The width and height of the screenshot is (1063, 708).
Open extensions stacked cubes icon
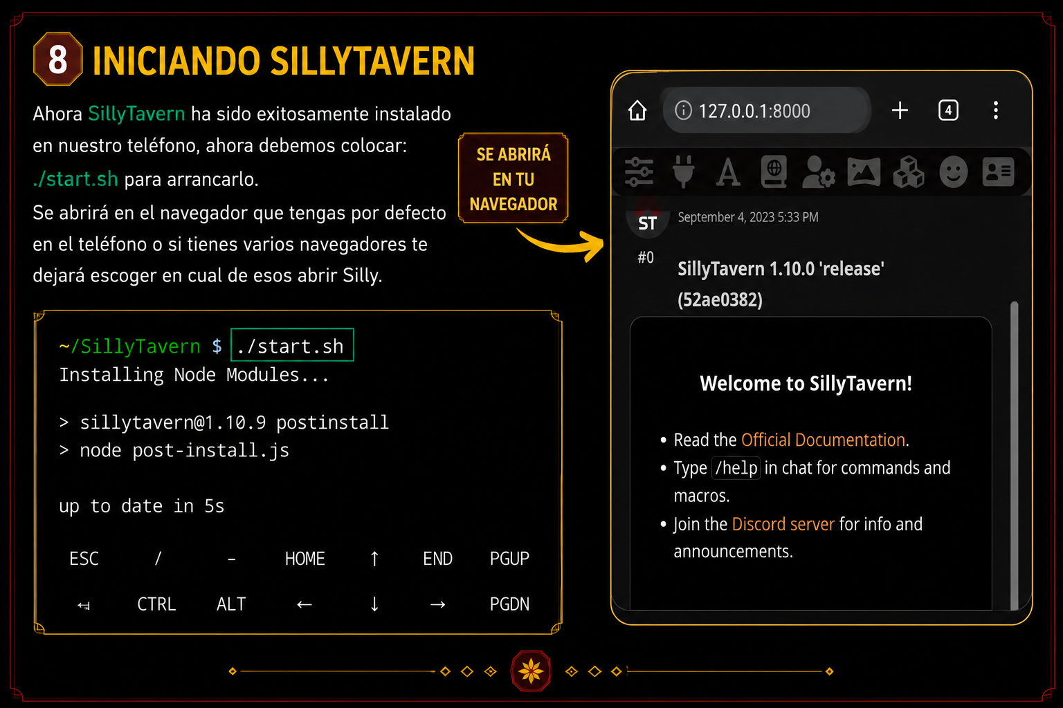909,172
